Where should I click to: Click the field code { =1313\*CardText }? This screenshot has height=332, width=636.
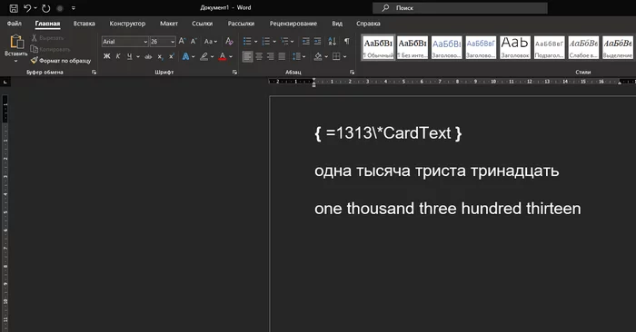pos(388,133)
